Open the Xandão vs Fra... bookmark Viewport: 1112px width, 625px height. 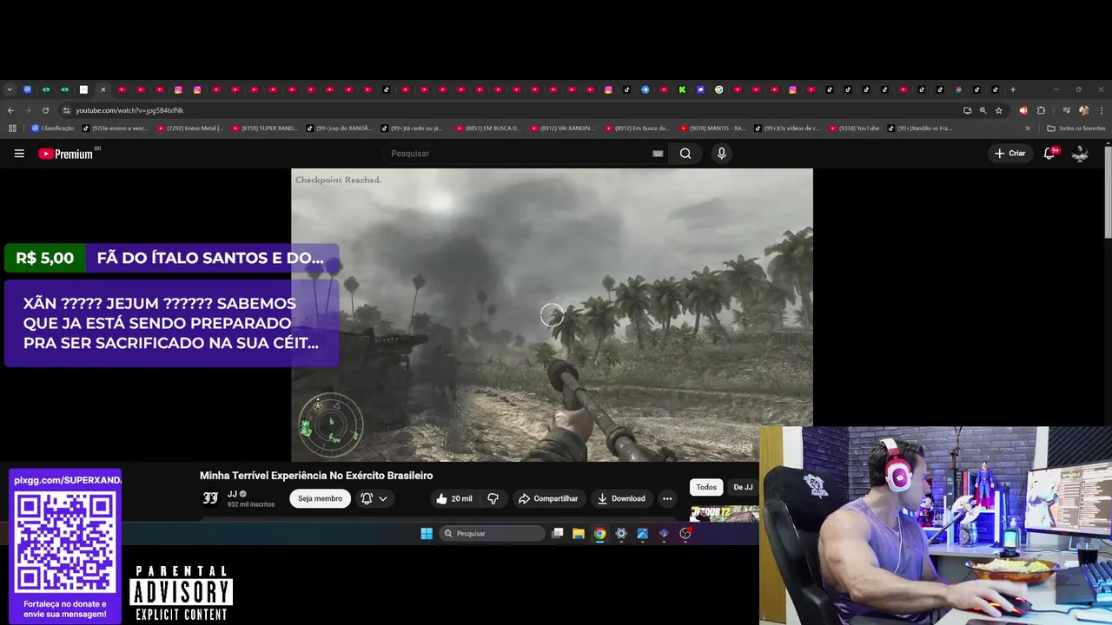pyautogui.click(x=920, y=128)
